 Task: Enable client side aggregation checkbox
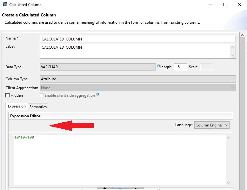(x=42, y=95)
